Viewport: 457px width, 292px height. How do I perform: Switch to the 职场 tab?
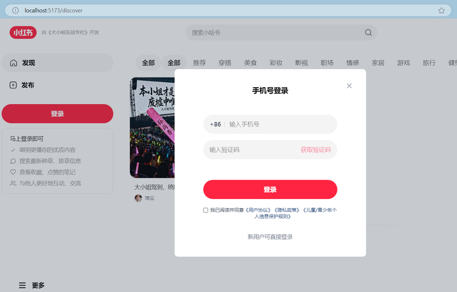click(327, 63)
